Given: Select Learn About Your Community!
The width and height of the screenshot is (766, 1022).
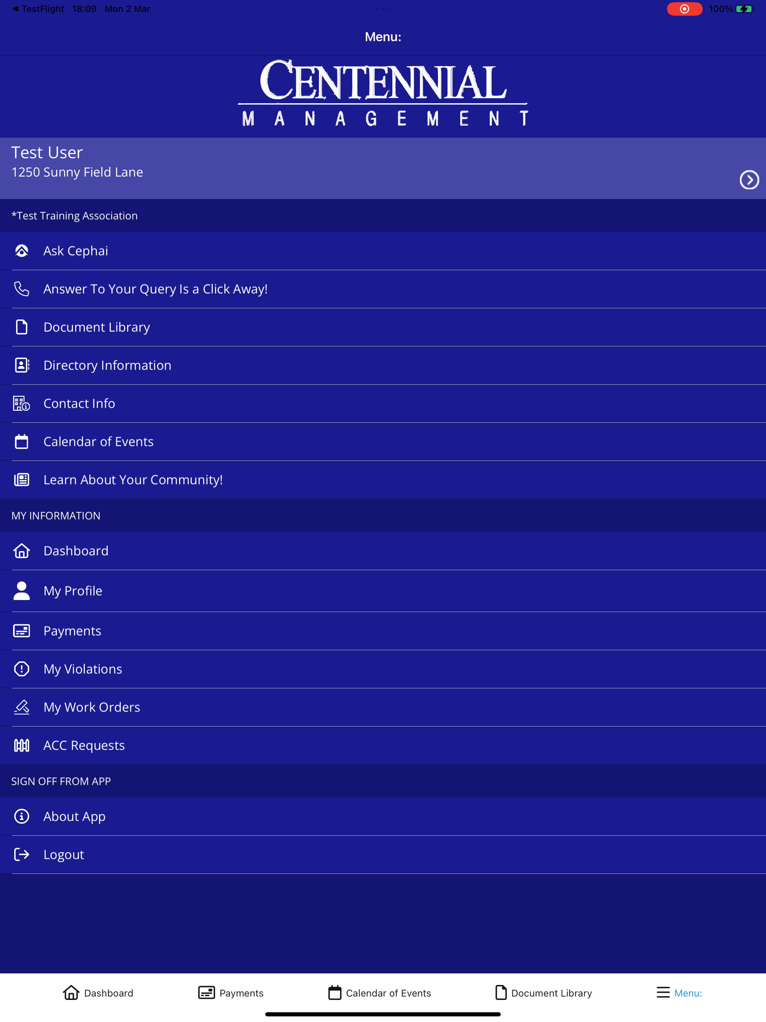Looking at the screenshot, I should (x=383, y=480).
